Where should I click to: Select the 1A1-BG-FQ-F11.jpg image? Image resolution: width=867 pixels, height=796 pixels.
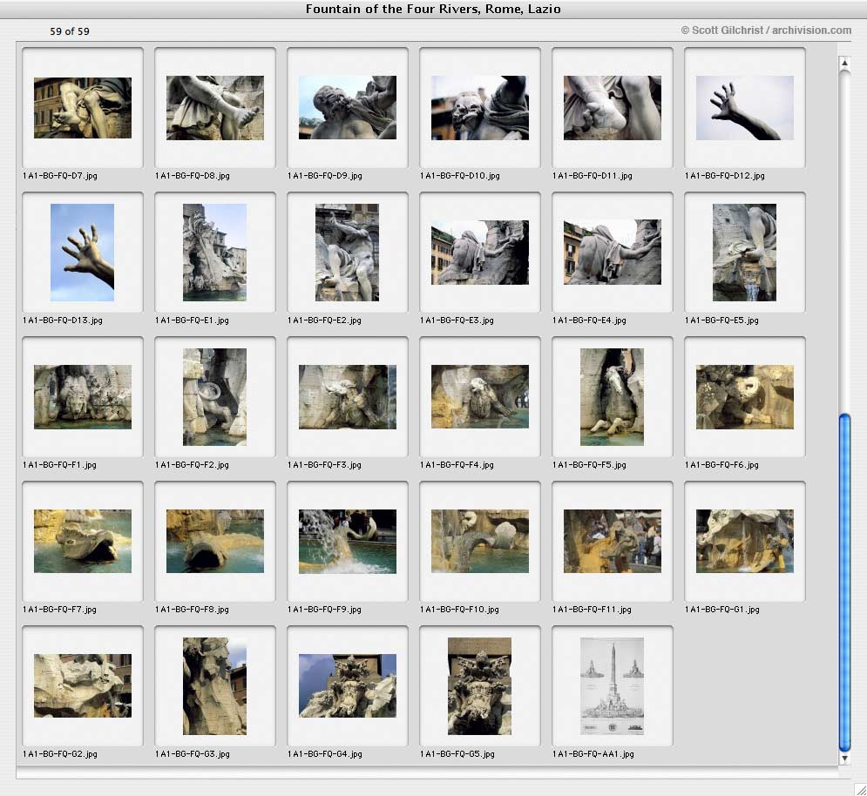[x=612, y=541]
